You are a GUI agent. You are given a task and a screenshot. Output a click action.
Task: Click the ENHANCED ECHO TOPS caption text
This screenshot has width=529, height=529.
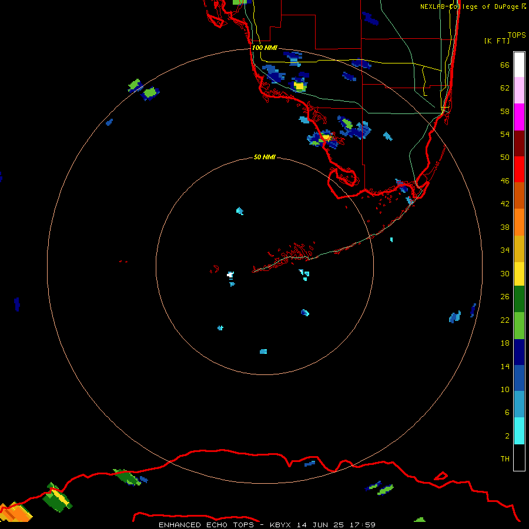pyautogui.click(x=206, y=525)
